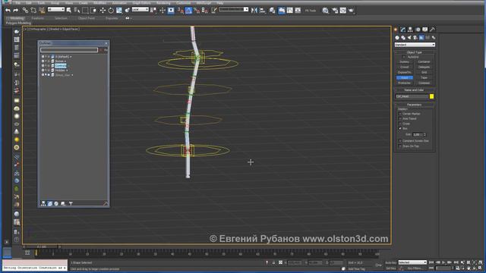
Task: Select the Cameras category icon
Action: click(415, 37)
